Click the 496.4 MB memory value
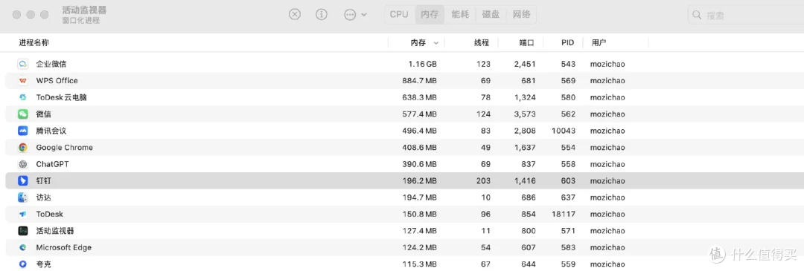The width and height of the screenshot is (804, 271). (419, 131)
